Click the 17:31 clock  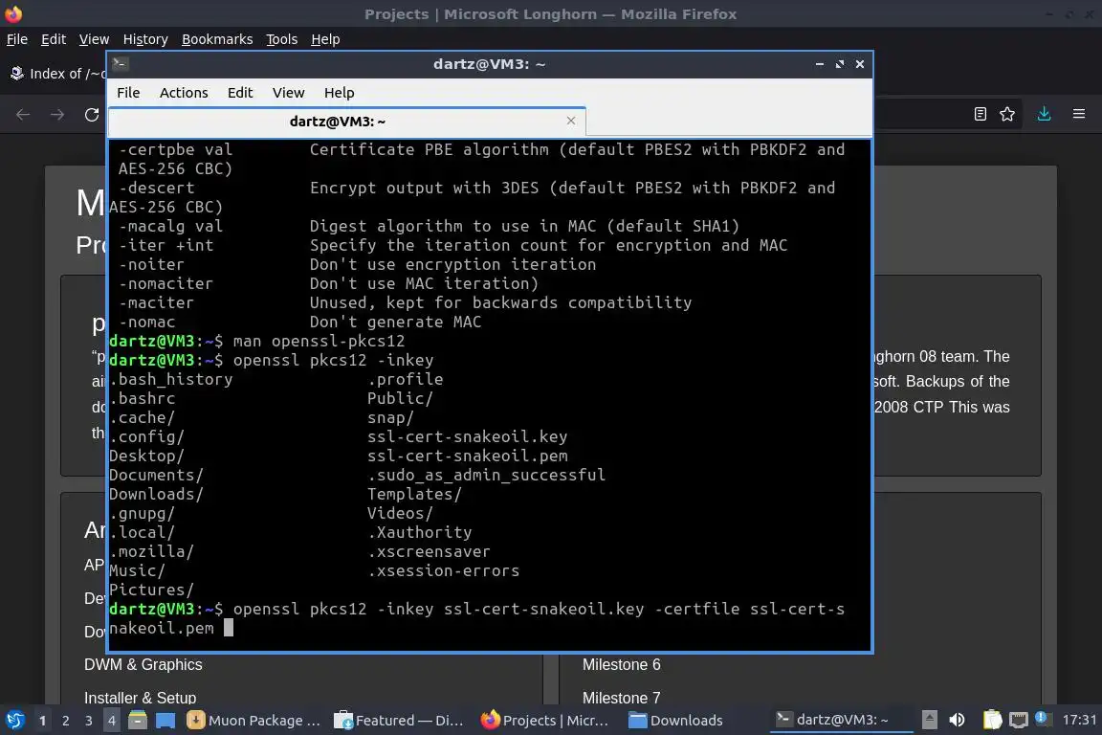[x=1079, y=720]
